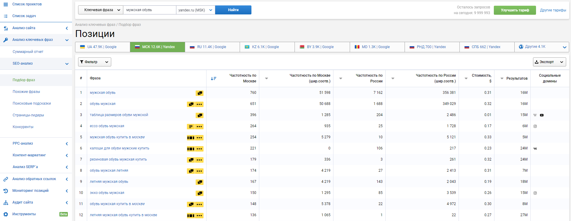Click the Wikipedia icon in the таблица размеров row
The height and width of the screenshot is (221, 571).
pos(535,115)
